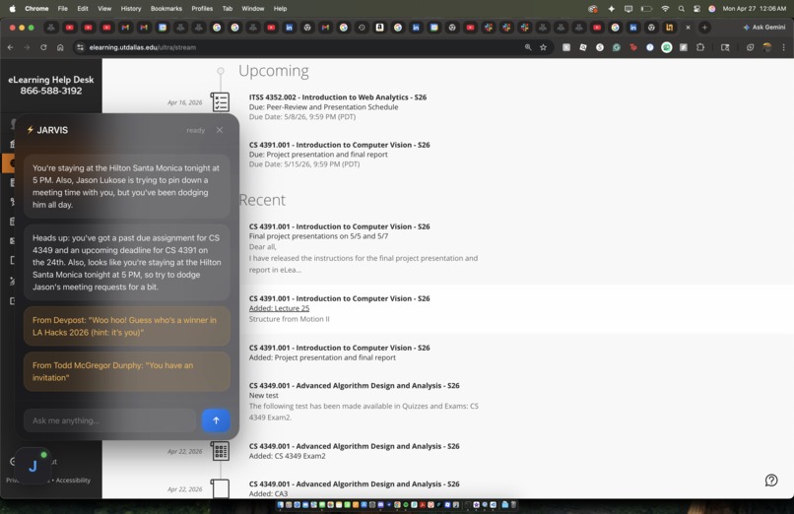This screenshot has width=794, height=514.
Task: Open Chrome three-dot menu
Action: (783, 47)
